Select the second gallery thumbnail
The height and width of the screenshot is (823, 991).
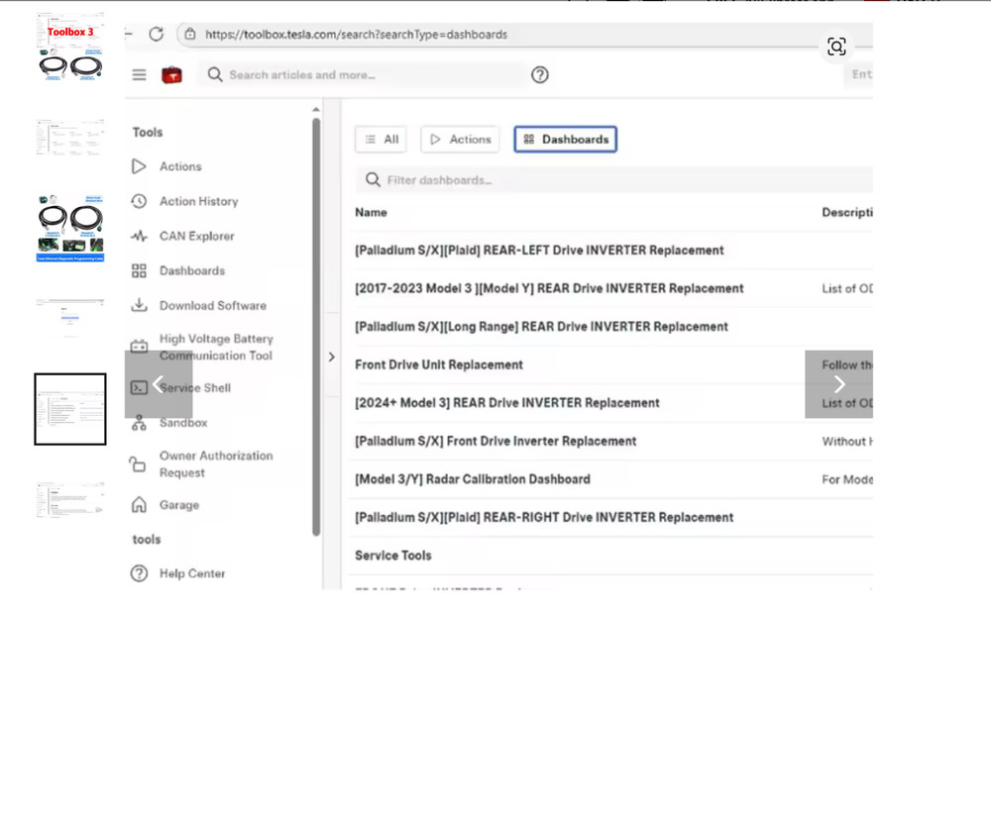point(70,137)
